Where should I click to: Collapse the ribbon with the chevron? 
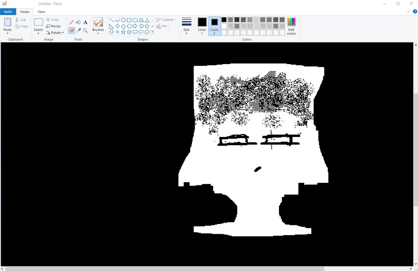click(x=409, y=11)
